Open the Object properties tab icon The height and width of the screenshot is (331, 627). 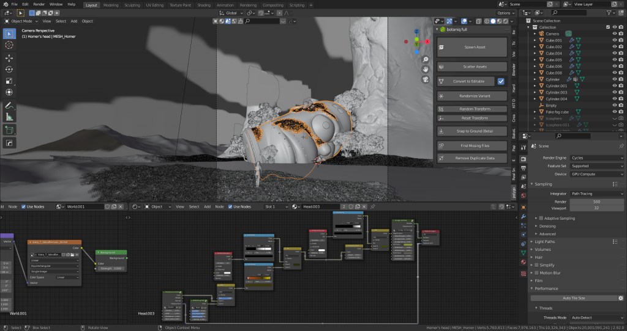click(523, 208)
